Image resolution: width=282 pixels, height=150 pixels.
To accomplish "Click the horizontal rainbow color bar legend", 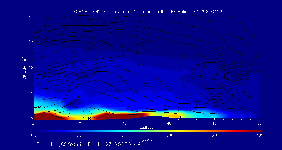I will tap(147, 131).
